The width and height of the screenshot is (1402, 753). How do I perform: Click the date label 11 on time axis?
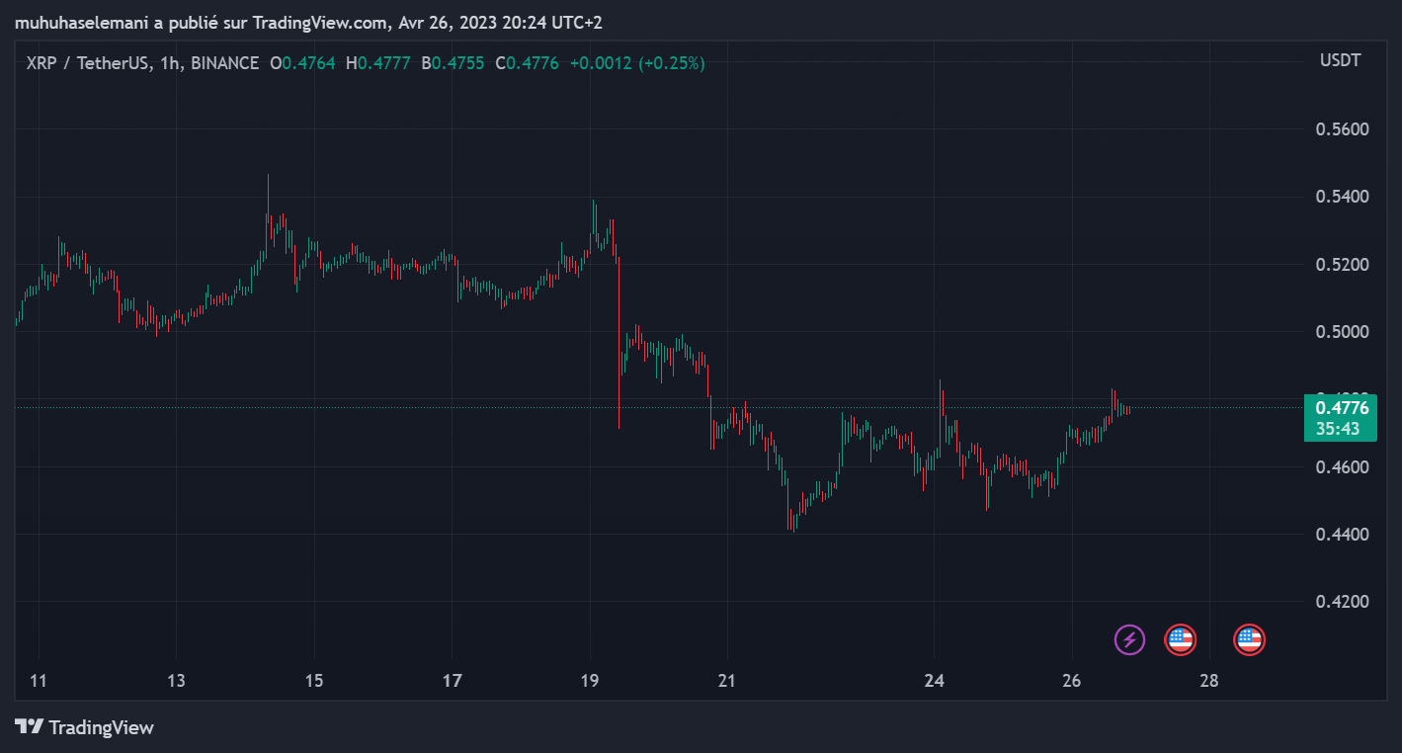point(39,681)
